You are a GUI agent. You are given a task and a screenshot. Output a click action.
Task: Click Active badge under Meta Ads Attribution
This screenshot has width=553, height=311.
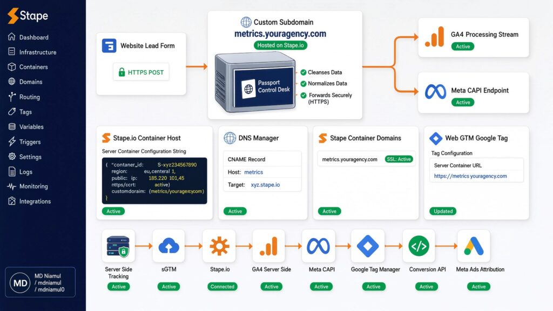pos(478,287)
